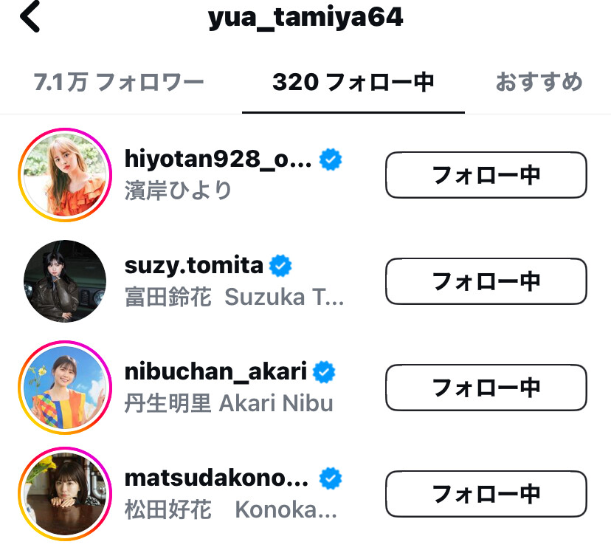Screen dimensions: 611x553
Task: Click verified badge next to matsudakono
Action: click(x=331, y=478)
